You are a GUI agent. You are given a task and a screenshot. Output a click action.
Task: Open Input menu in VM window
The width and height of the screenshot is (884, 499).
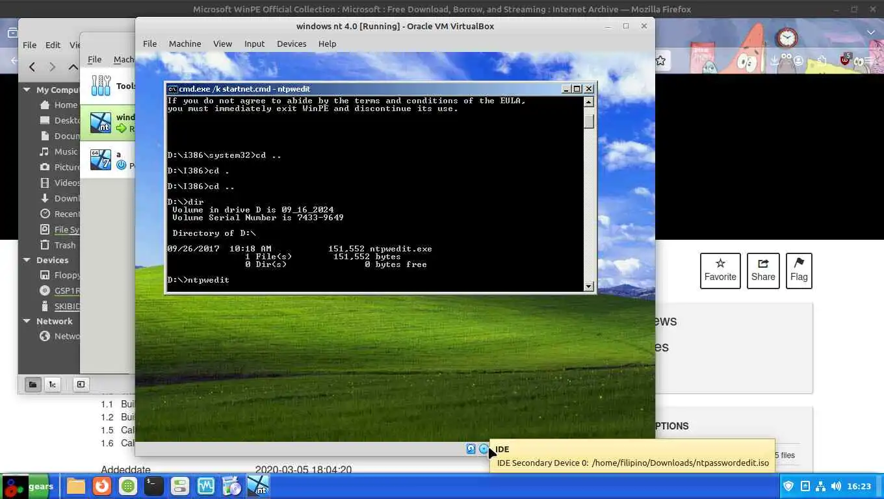coord(254,44)
